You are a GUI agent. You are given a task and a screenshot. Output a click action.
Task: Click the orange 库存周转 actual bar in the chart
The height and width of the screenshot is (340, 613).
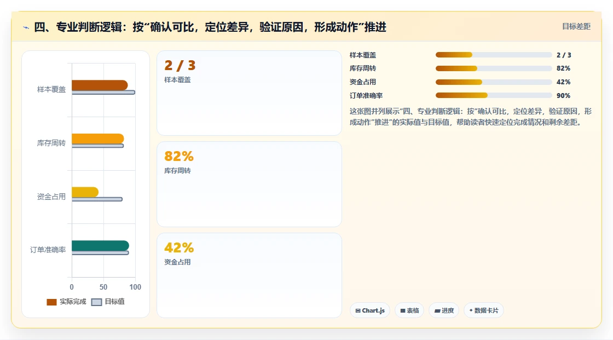point(98,139)
